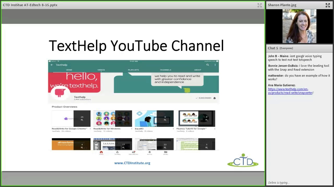Click the green speech-bubble bird icon in banner

tap(187, 90)
